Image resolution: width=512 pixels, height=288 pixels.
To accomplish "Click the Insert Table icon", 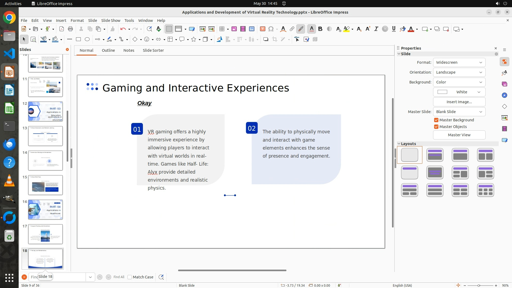I will [222, 29].
